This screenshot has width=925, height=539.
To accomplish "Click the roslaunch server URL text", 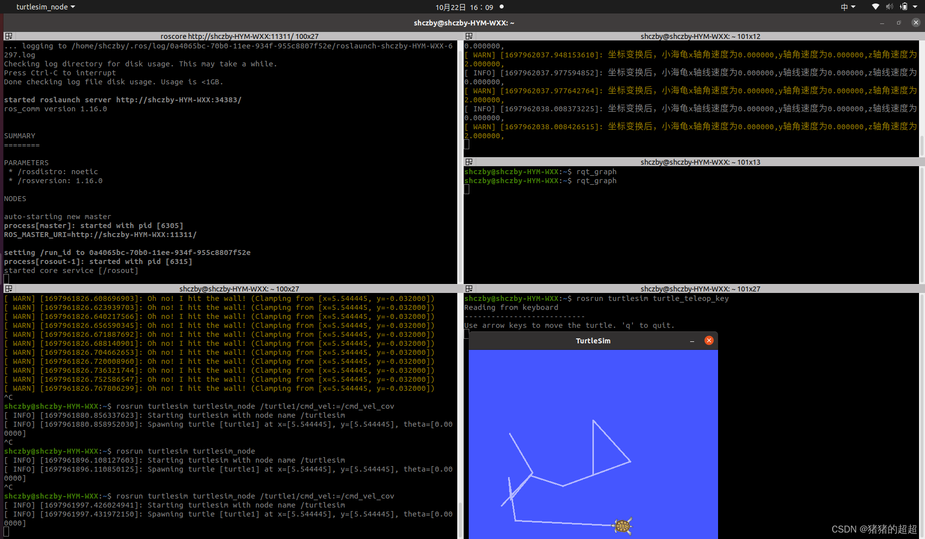I will pyautogui.click(x=179, y=100).
